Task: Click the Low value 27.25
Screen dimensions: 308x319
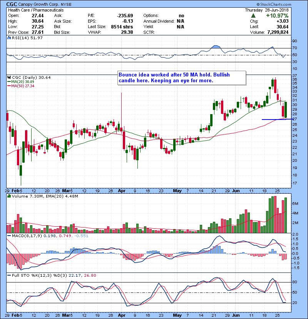Action: click(x=38, y=27)
